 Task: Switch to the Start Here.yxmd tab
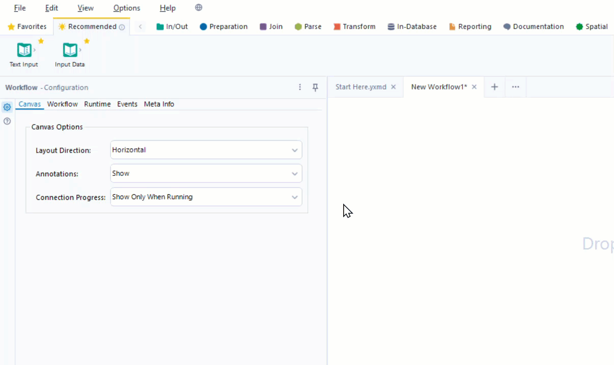click(x=360, y=87)
